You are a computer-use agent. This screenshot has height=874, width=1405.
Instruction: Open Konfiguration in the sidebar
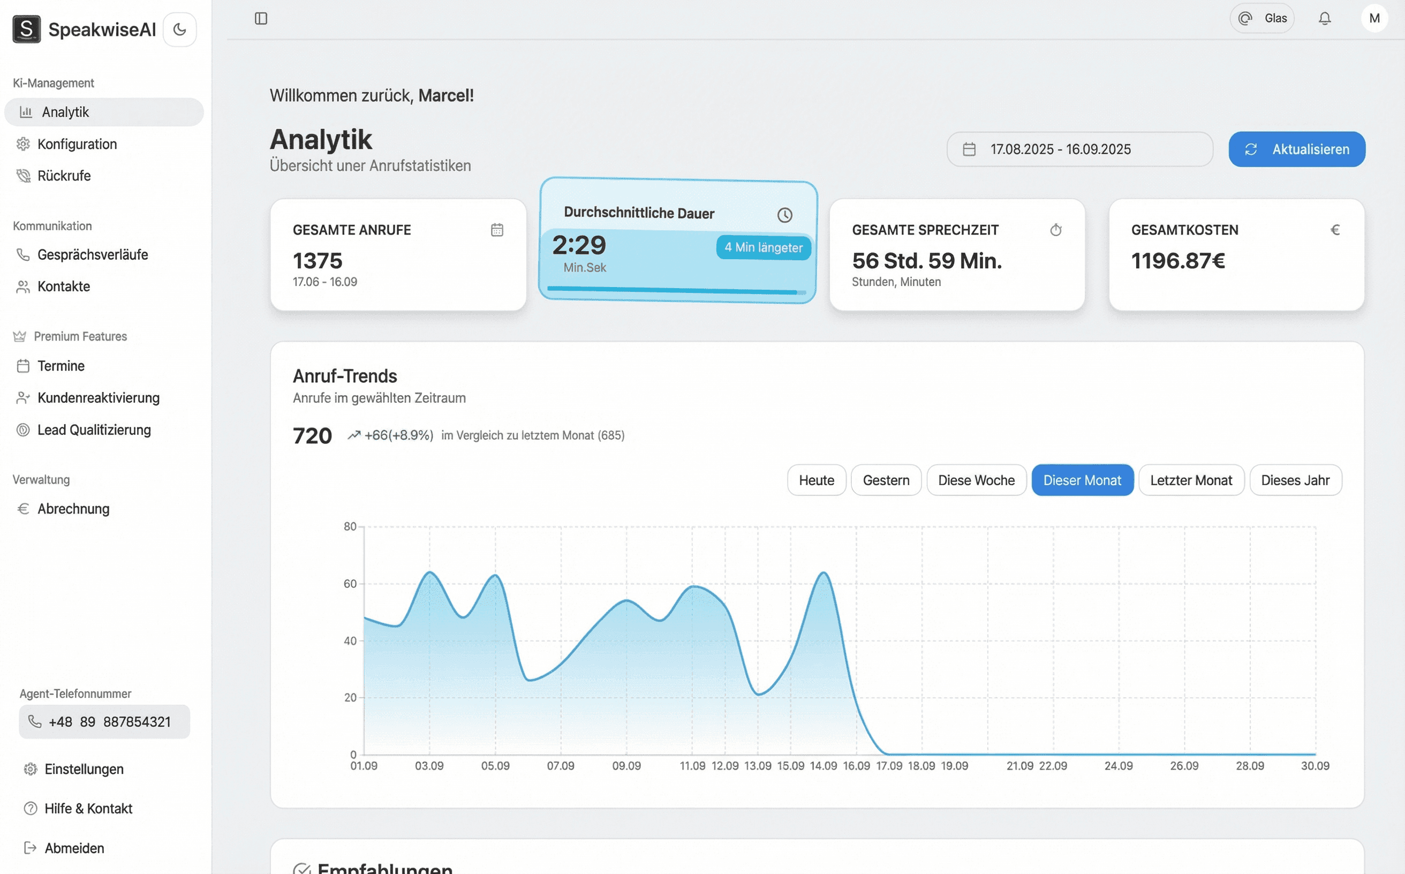(x=77, y=144)
